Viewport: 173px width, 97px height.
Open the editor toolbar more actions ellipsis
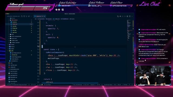132,16
